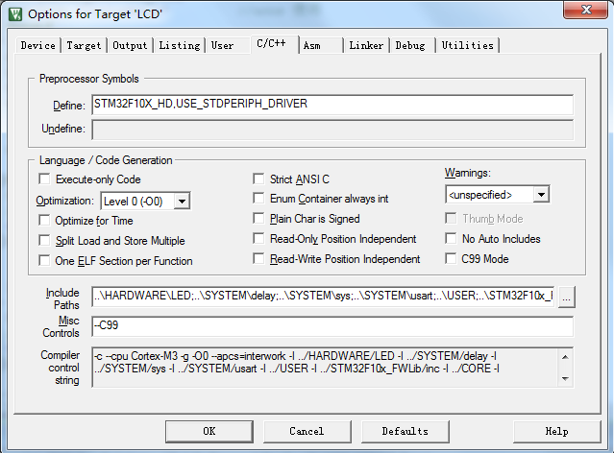This screenshot has width=614, height=453.
Task: Open the Optimization level dropdown
Action: coord(182,202)
